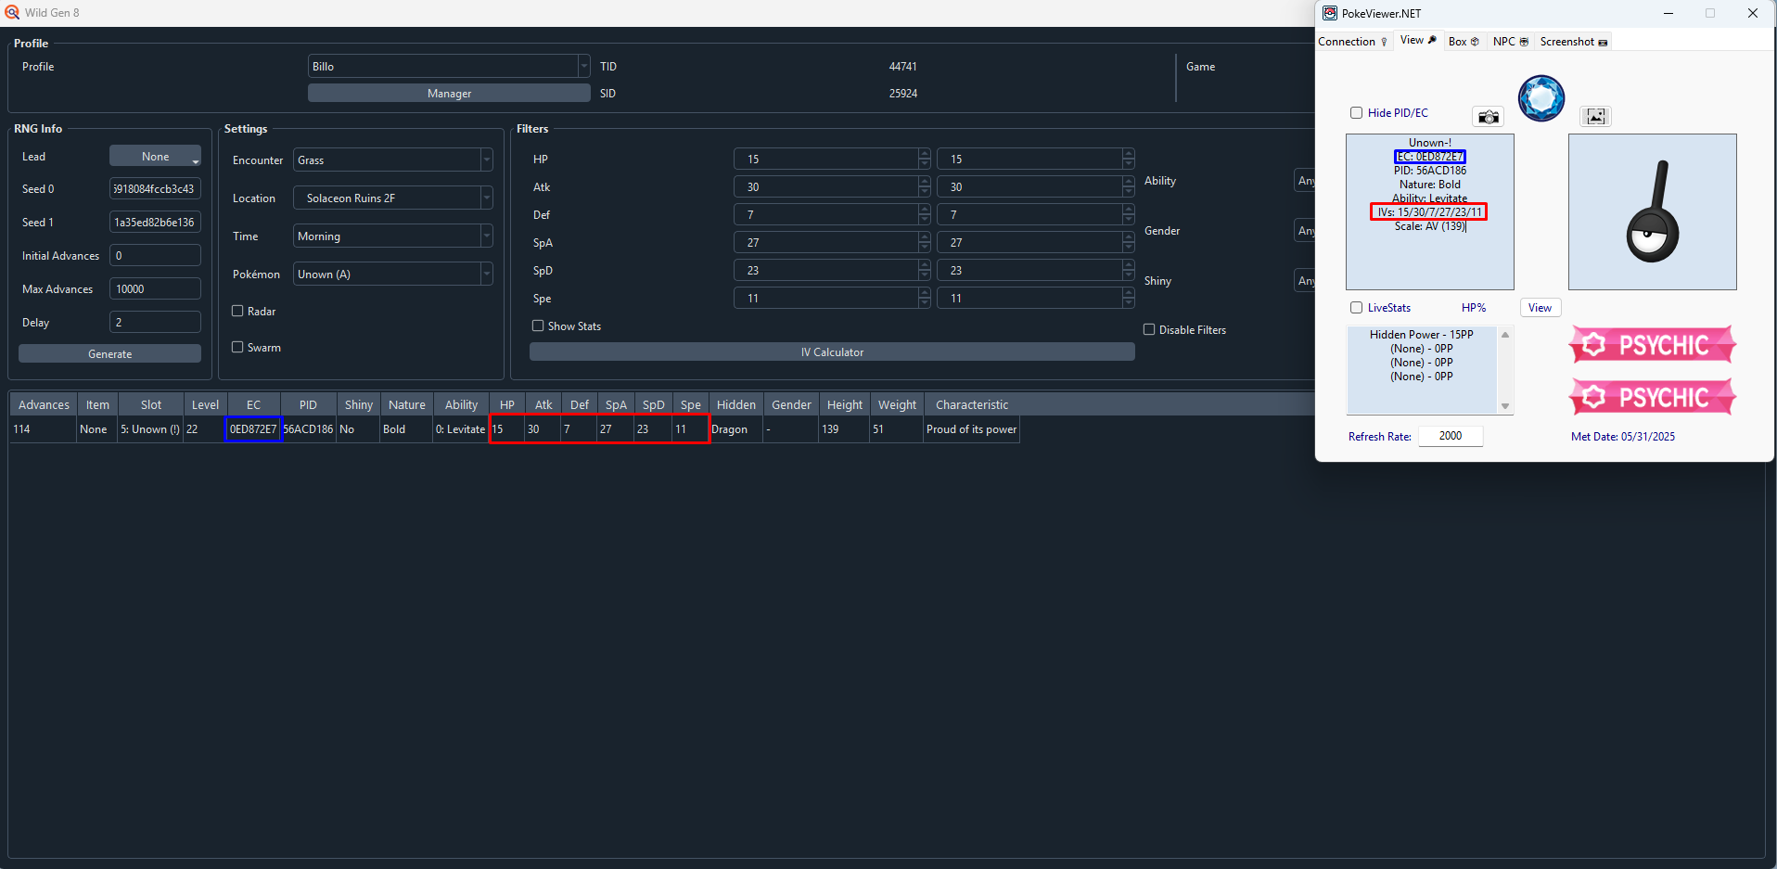1777x869 pixels.
Task: Click the Generate button
Action: 109,353
